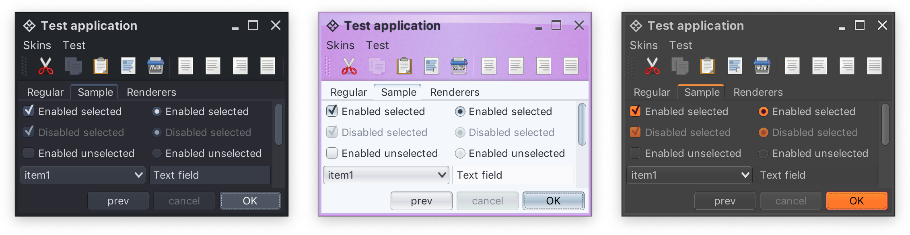Click orange OK button
The image size is (910, 235).
pyautogui.click(x=856, y=201)
